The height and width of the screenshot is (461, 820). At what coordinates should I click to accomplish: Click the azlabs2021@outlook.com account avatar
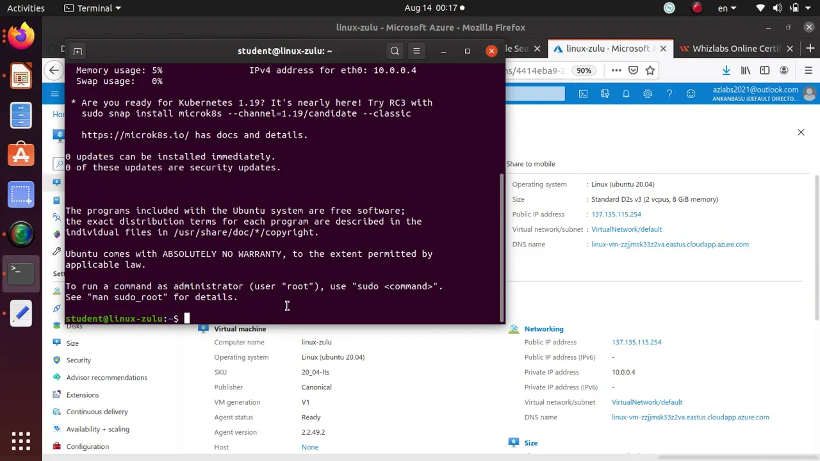point(810,94)
